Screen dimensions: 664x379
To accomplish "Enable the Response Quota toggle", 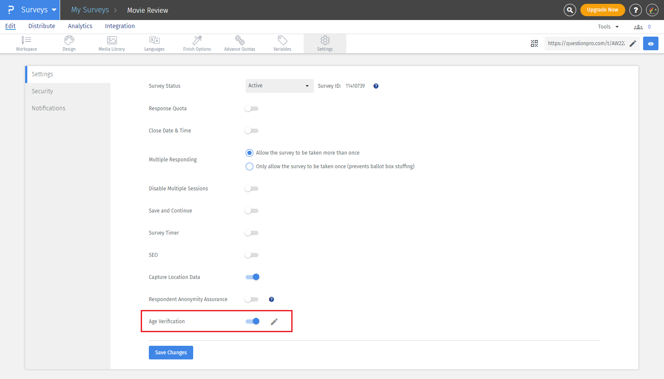I will [252, 109].
